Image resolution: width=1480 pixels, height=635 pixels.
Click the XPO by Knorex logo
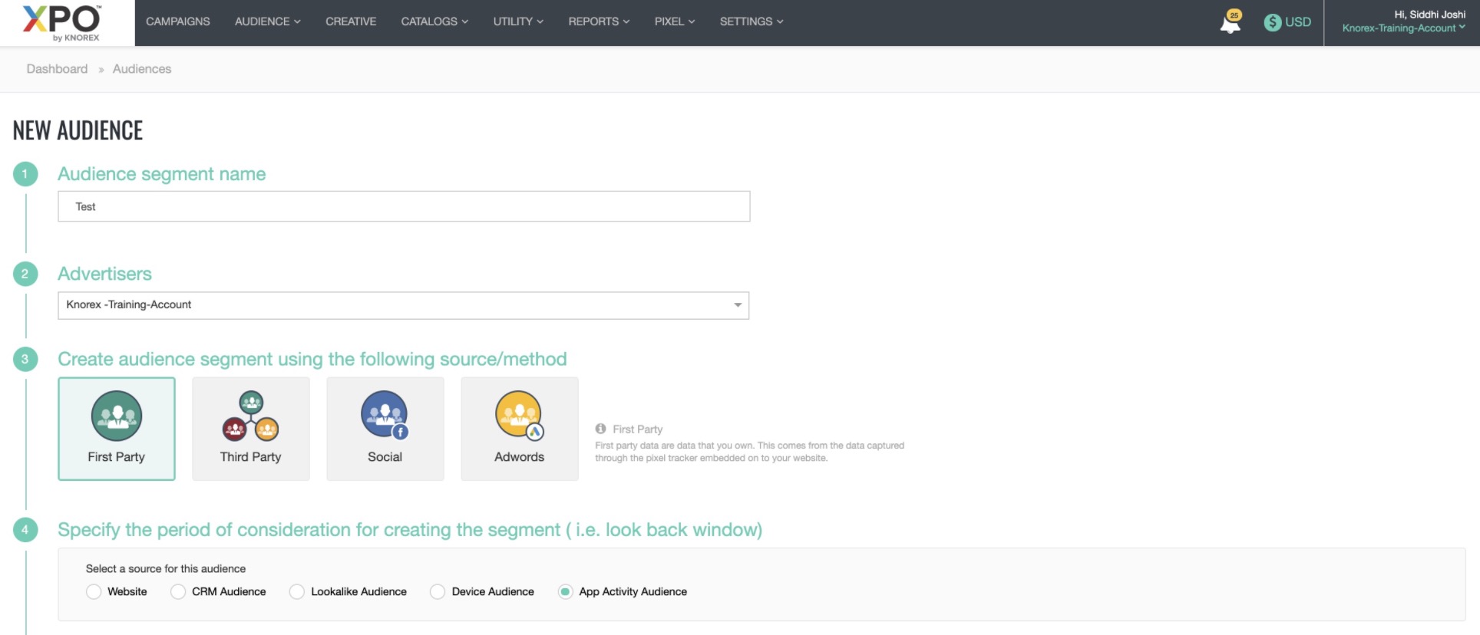[62, 22]
